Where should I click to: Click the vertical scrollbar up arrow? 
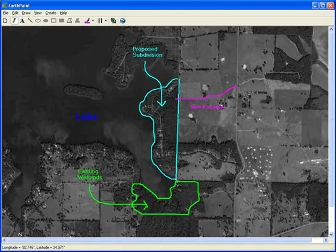[331, 29]
